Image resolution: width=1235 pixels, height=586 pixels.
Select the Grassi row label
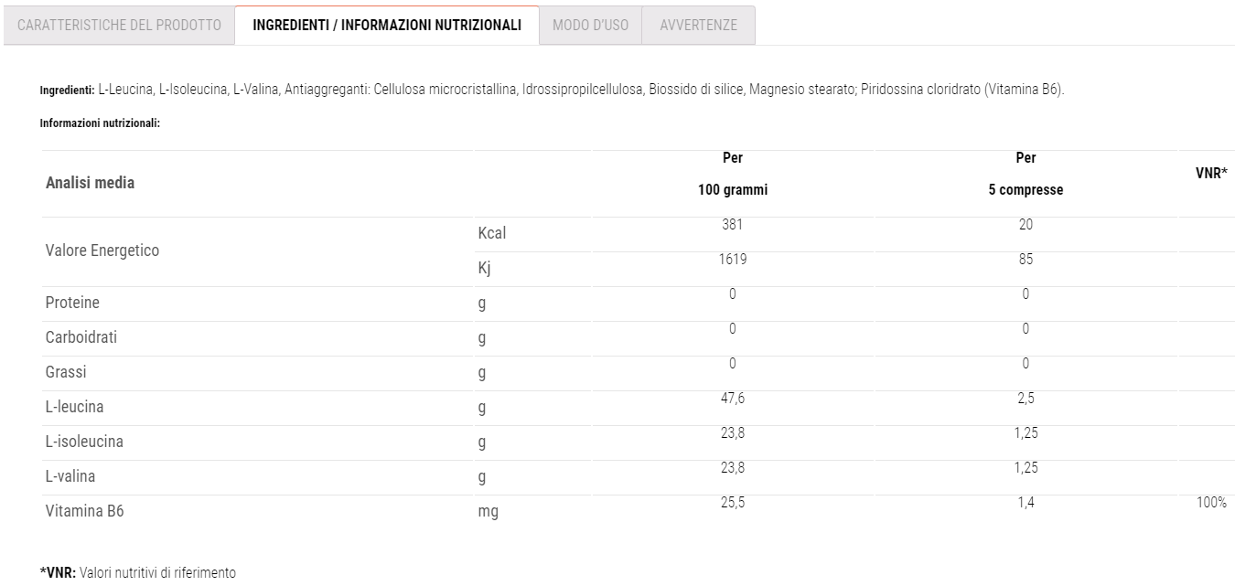point(65,372)
